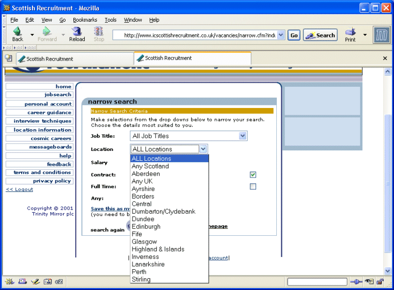Viewport: 394px width, 290px height.
Task: Pick Glasgow from the location list
Action: [x=169, y=242]
